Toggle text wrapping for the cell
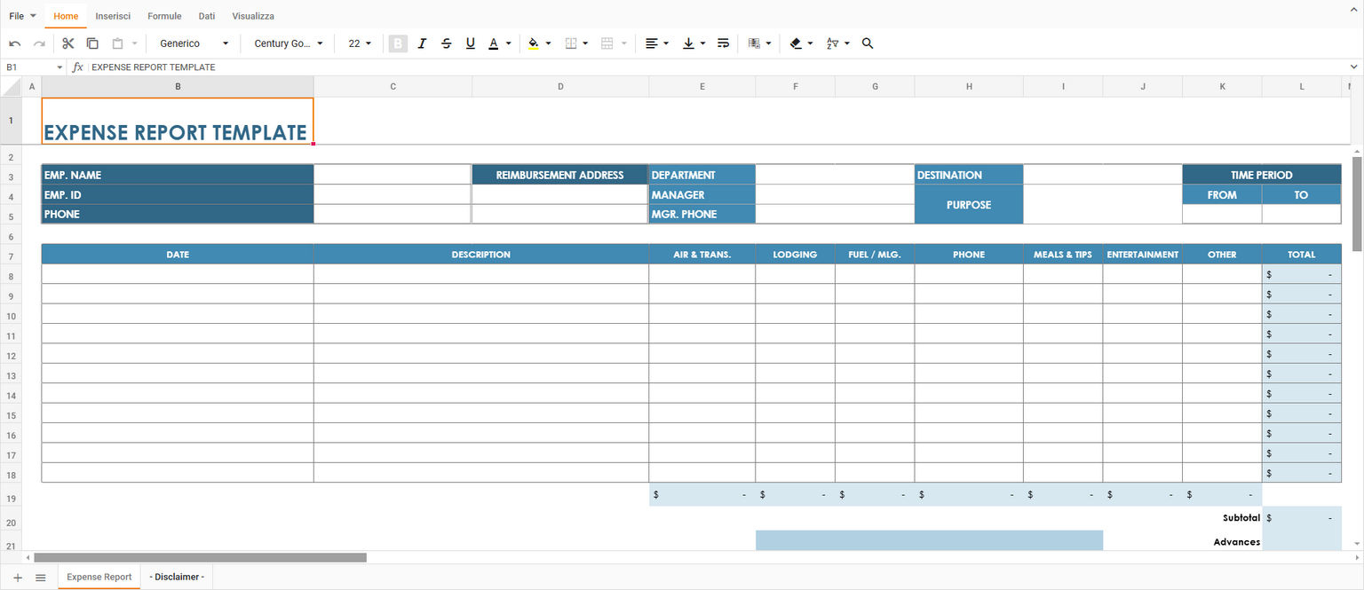The image size is (1364, 590). pos(723,43)
